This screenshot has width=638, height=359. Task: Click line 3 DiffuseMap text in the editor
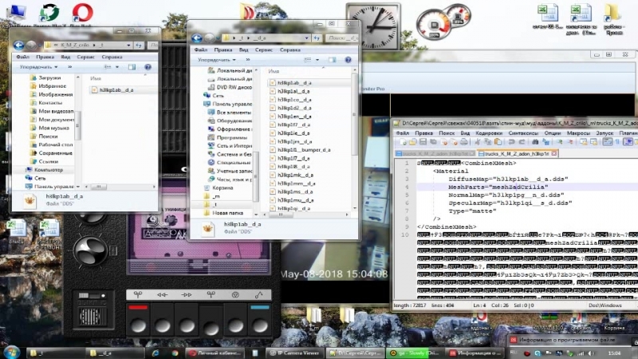point(508,179)
